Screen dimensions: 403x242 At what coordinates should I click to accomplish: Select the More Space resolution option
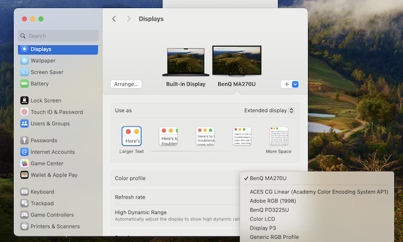coord(278,137)
